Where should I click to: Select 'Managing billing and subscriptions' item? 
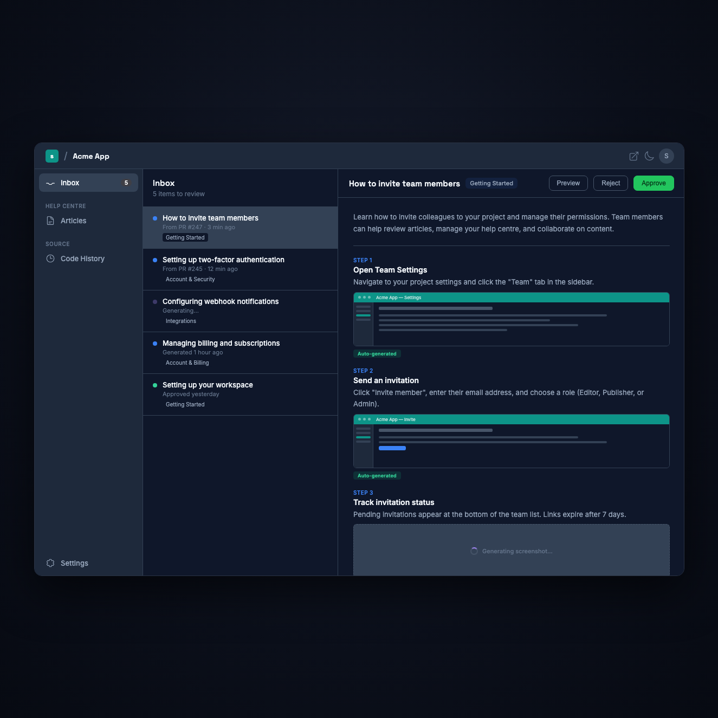click(x=240, y=353)
